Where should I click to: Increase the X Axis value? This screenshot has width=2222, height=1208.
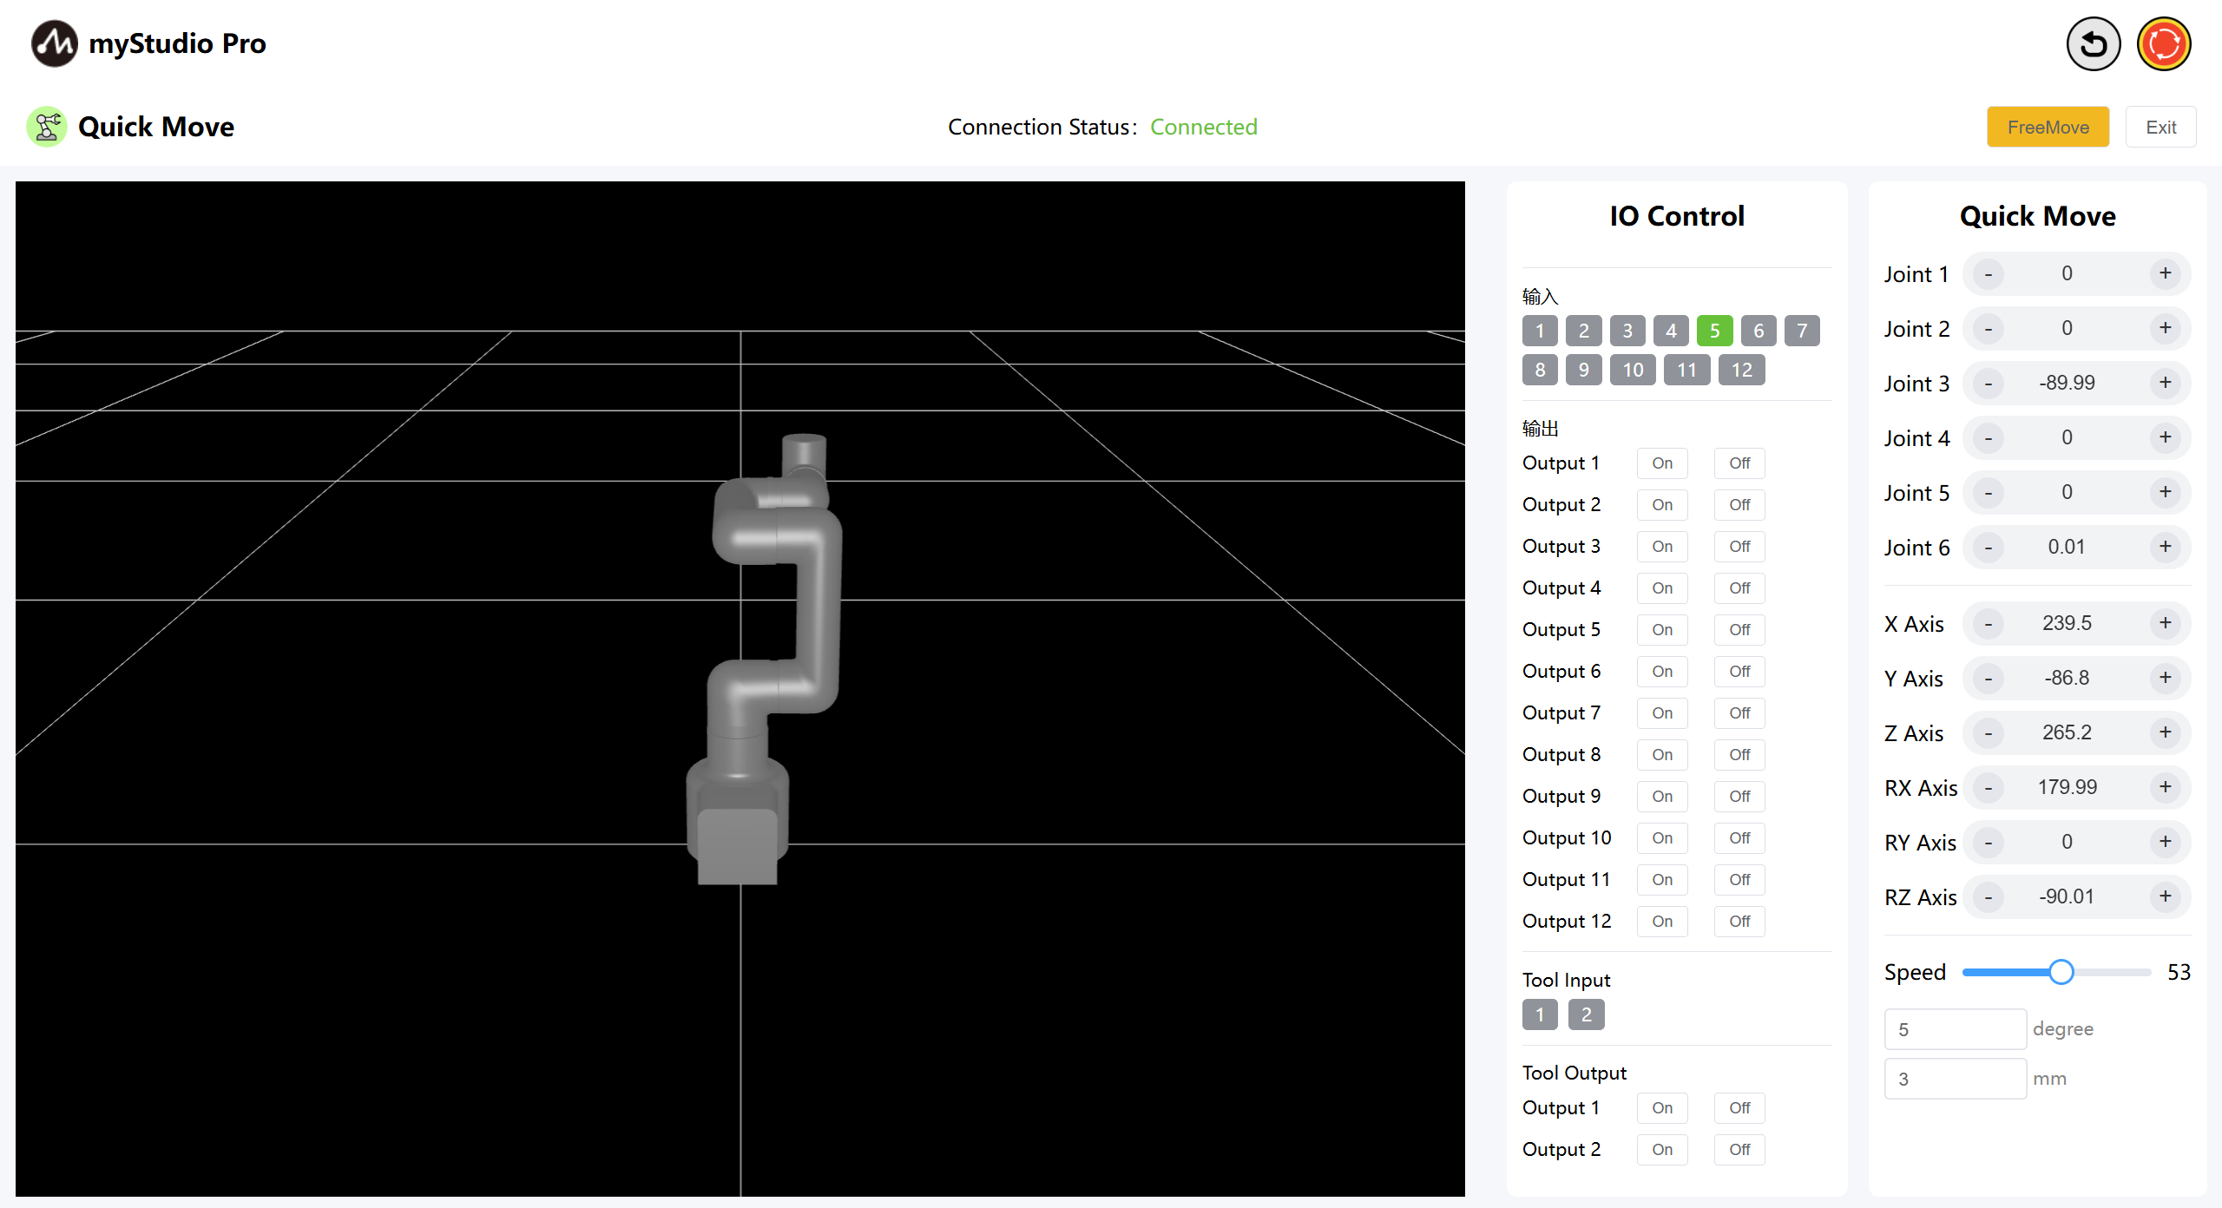[2165, 623]
